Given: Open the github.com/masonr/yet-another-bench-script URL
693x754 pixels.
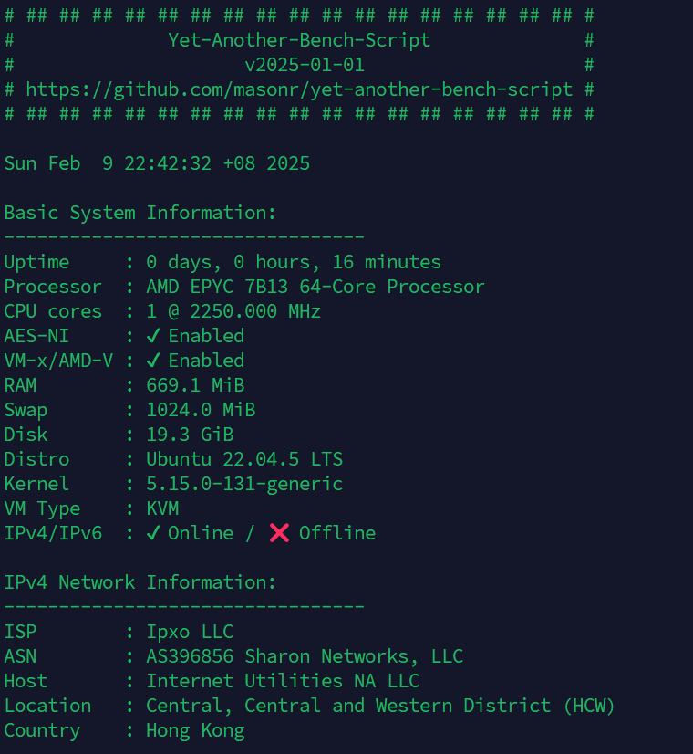Looking at the screenshot, I should [x=299, y=89].
